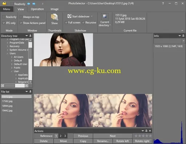Select Reference 1
This screenshot has height=144, width=186.
(56, 136)
